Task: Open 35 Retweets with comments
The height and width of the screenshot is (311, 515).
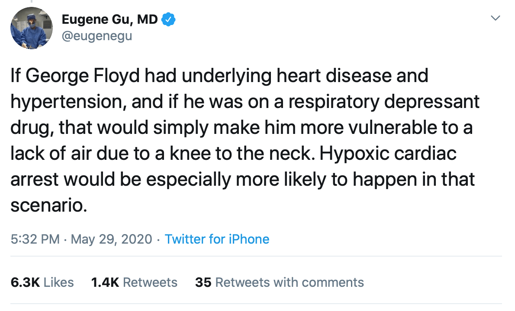Action: [280, 282]
